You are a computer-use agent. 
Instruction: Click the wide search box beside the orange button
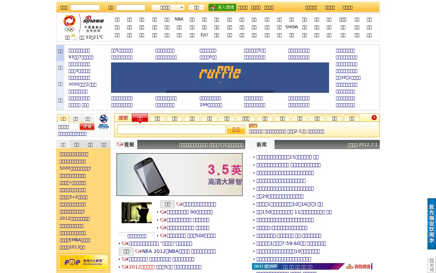(171, 129)
